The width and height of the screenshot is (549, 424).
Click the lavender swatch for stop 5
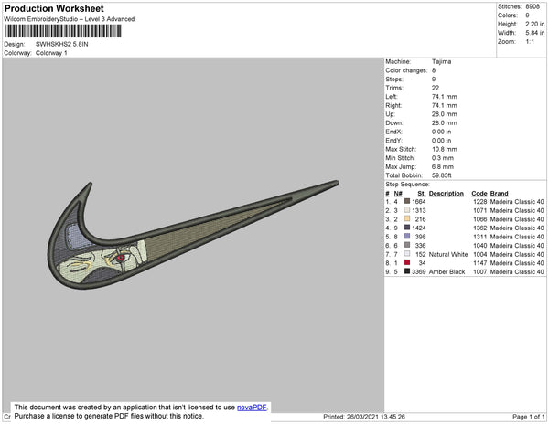tap(407, 236)
